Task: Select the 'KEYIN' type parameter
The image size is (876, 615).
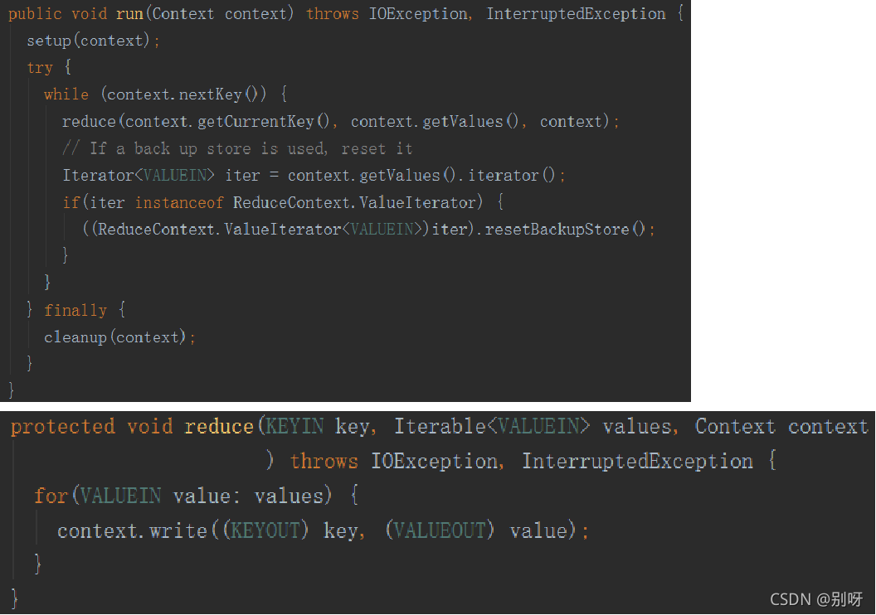Action: [x=294, y=426]
